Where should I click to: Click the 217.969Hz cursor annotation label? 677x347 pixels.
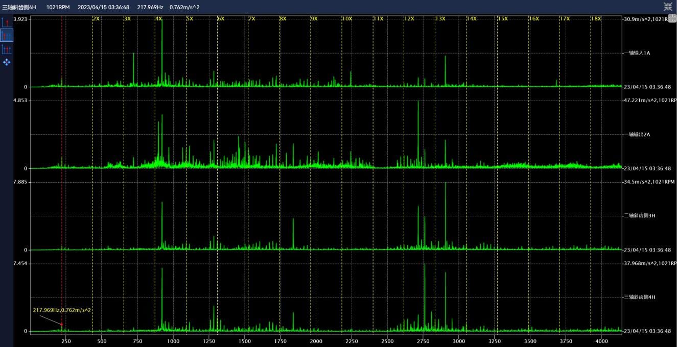(x=62, y=310)
